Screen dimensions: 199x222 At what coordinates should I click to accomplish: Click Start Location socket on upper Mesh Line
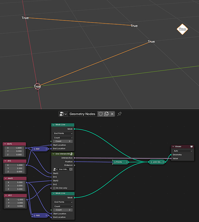click(51, 145)
